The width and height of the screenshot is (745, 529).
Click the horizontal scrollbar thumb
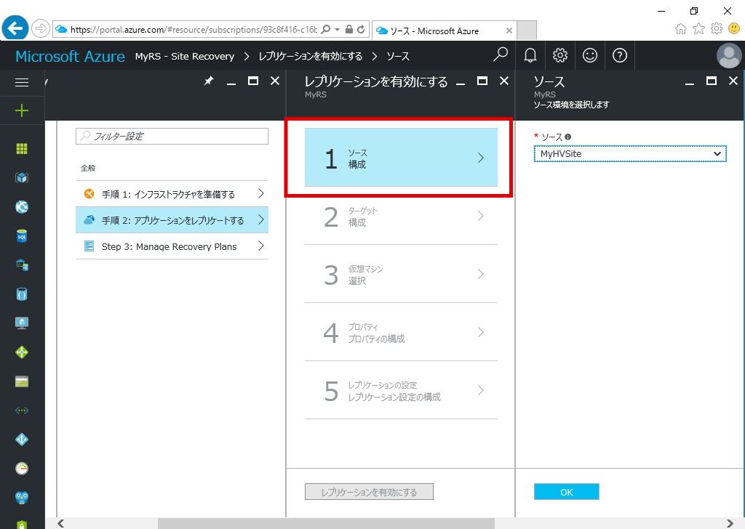click(x=326, y=523)
